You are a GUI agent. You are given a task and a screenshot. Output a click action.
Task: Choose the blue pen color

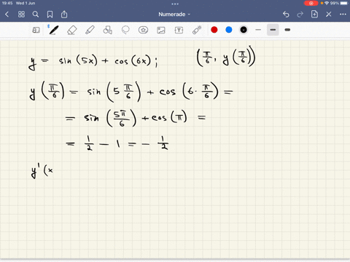coord(229,30)
